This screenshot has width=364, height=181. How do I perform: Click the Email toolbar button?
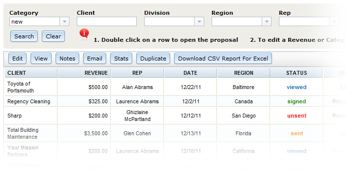click(95, 59)
